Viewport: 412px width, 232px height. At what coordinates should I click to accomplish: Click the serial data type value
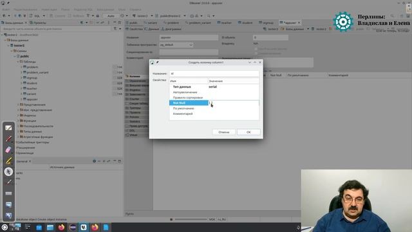[212, 87]
